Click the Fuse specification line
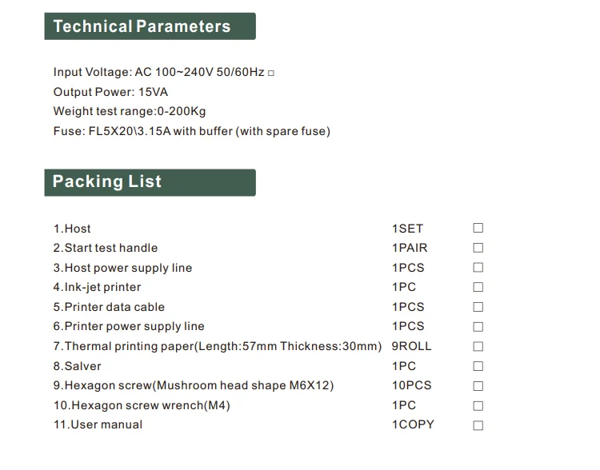 click(x=191, y=131)
